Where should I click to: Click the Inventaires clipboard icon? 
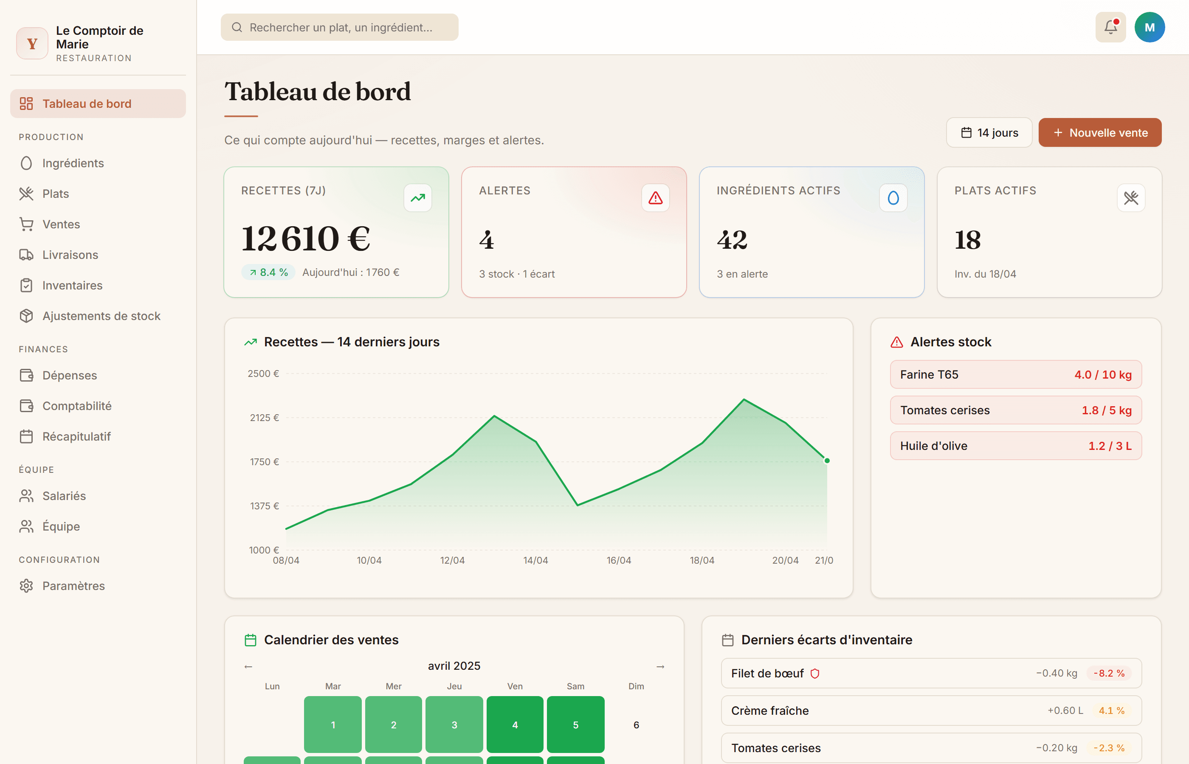point(26,285)
